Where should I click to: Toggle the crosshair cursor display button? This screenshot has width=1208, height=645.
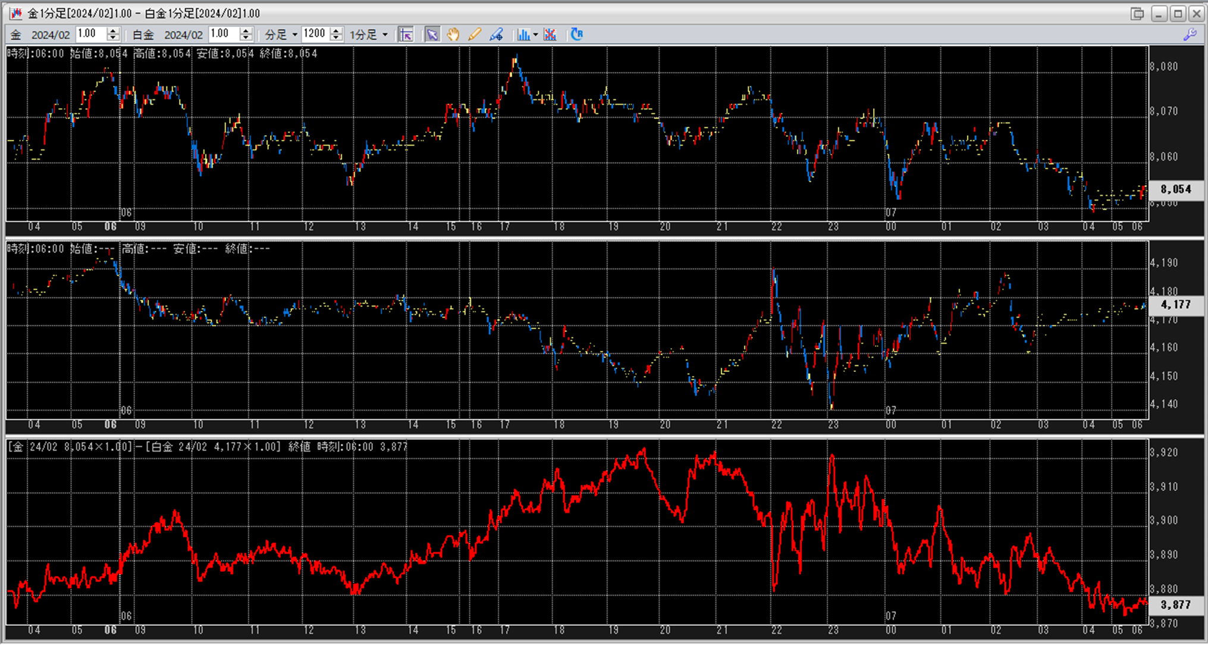pyautogui.click(x=406, y=35)
